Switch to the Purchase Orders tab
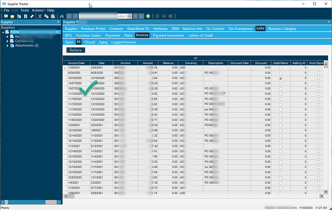The width and height of the screenshot is (332, 210). [x=89, y=35]
